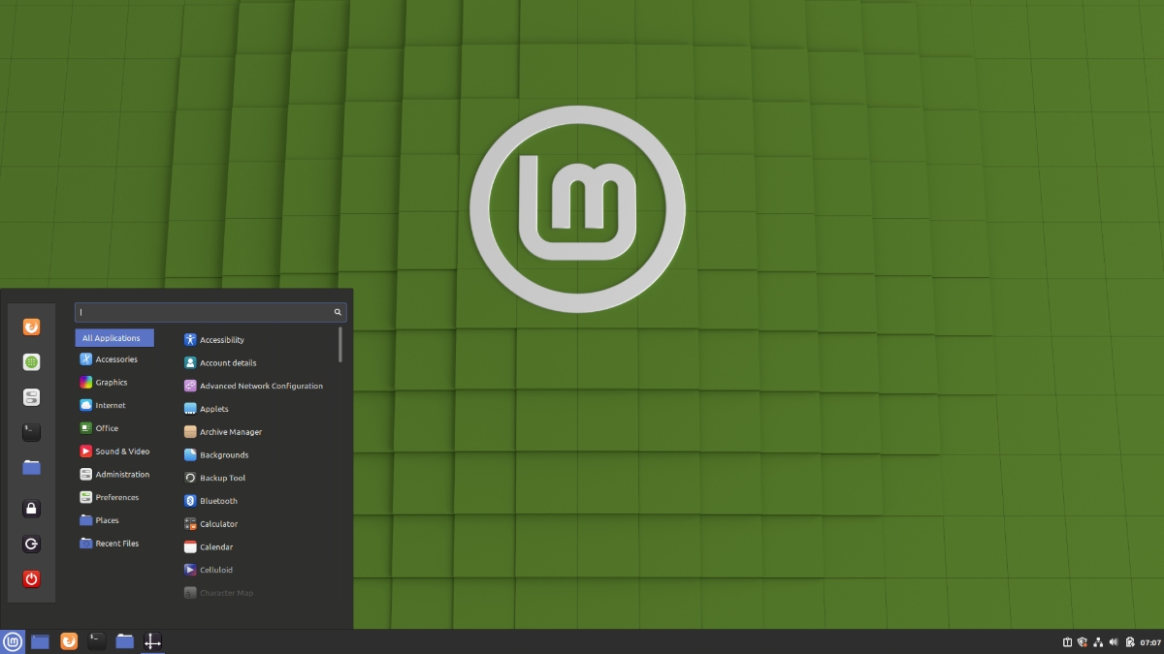Log out via the sidebar logout icon
1164x654 pixels.
(x=31, y=544)
